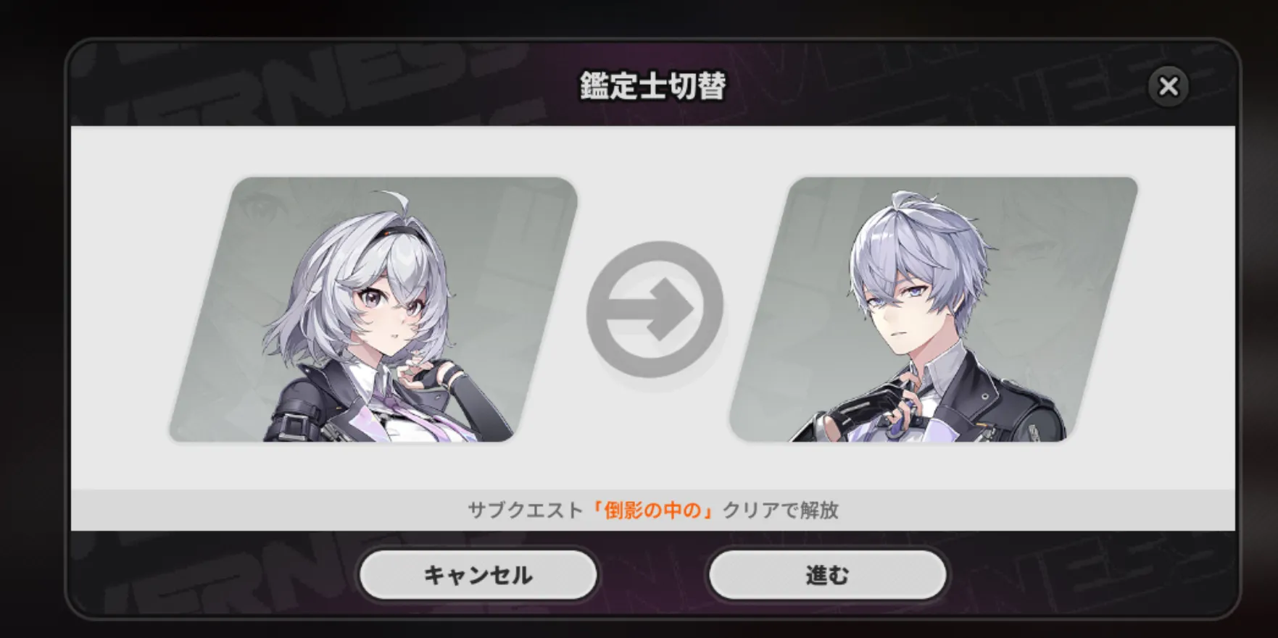The height and width of the screenshot is (638, 1278).
Task: Tap the 進む button
Action: tap(827, 575)
